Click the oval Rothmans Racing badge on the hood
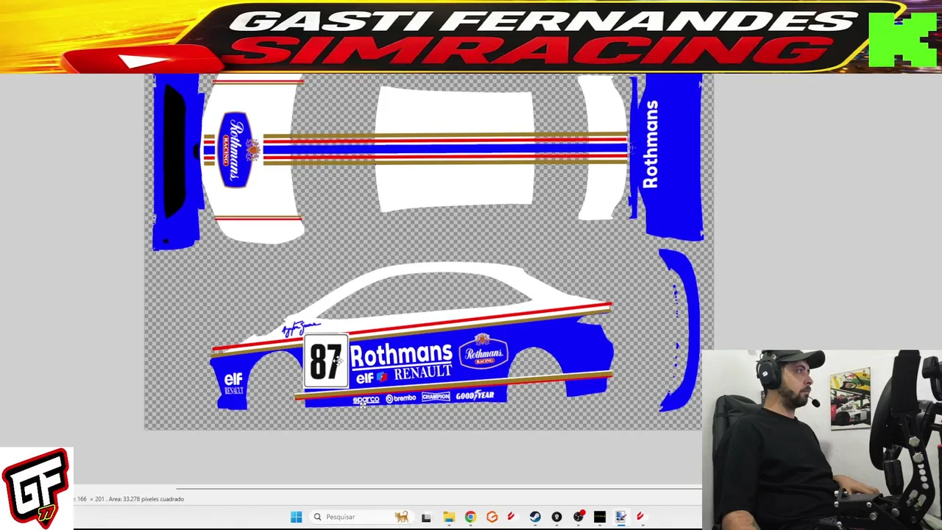Image resolution: width=942 pixels, height=530 pixels. click(235, 149)
